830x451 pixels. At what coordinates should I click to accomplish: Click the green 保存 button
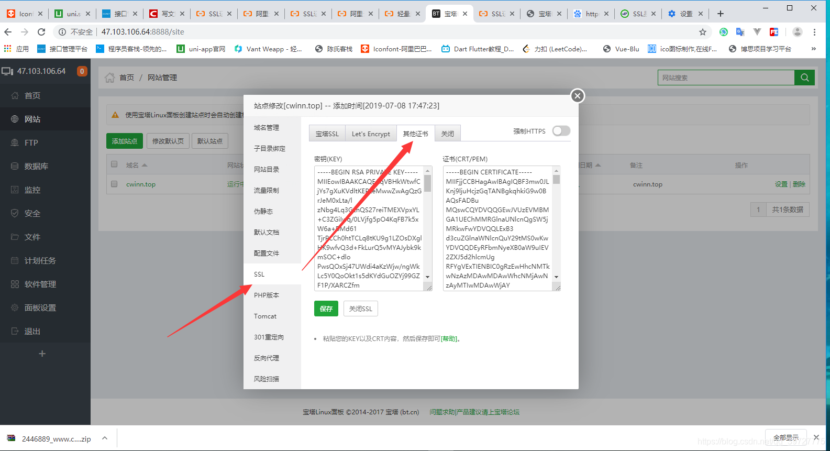(x=326, y=309)
